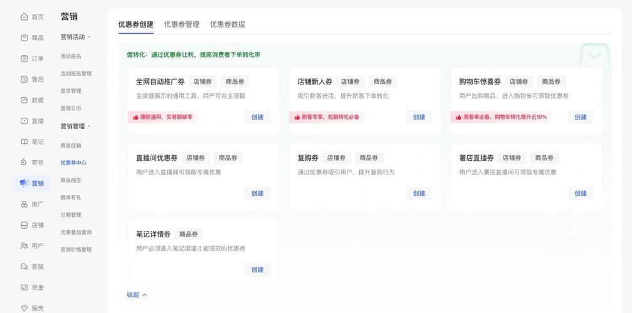Screen dimensions: 632x313
Task: Select 商品券 tag on 笔记详情券 card
Action: click(189, 234)
